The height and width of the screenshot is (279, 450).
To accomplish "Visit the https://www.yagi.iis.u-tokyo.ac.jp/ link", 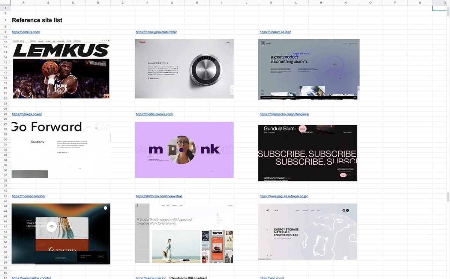I will 283,196.
